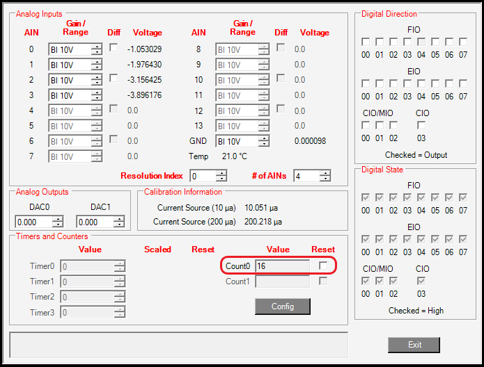Image resolution: width=484 pixels, height=367 pixels.
Task: Click the DAC0 spinner arrows
Action: pos(58,222)
